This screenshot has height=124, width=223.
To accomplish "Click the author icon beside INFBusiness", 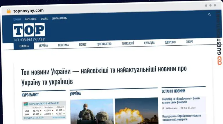I will click(x=163, y=108).
